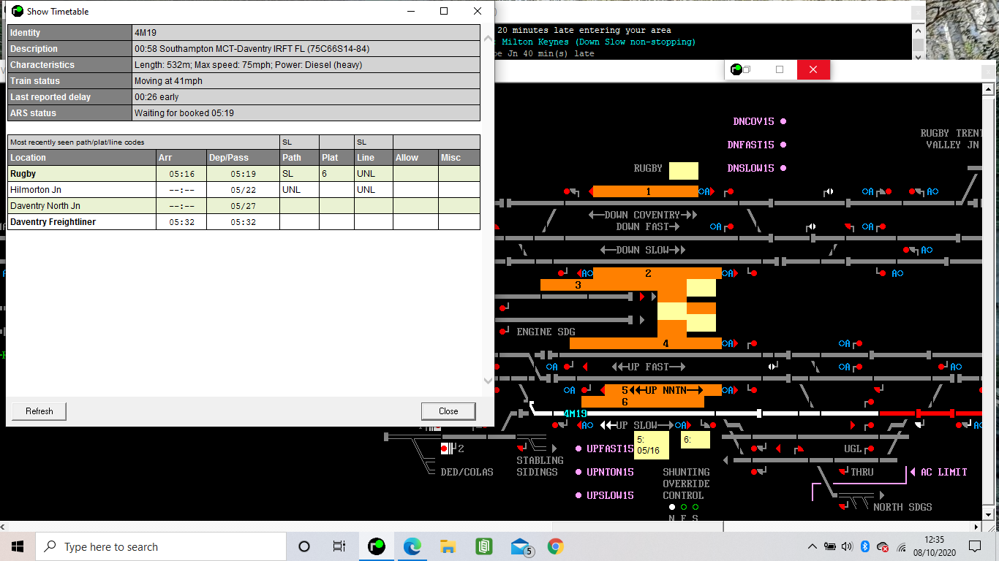This screenshot has width=999, height=561.
Task: Select the Hilmorton Jn timetable row
Action: point(244,190)
